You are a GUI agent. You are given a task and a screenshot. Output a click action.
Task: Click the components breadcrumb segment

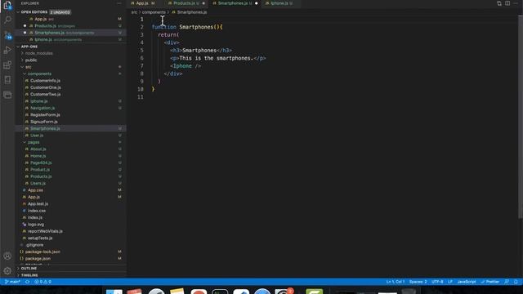click(x=154, y=12)
